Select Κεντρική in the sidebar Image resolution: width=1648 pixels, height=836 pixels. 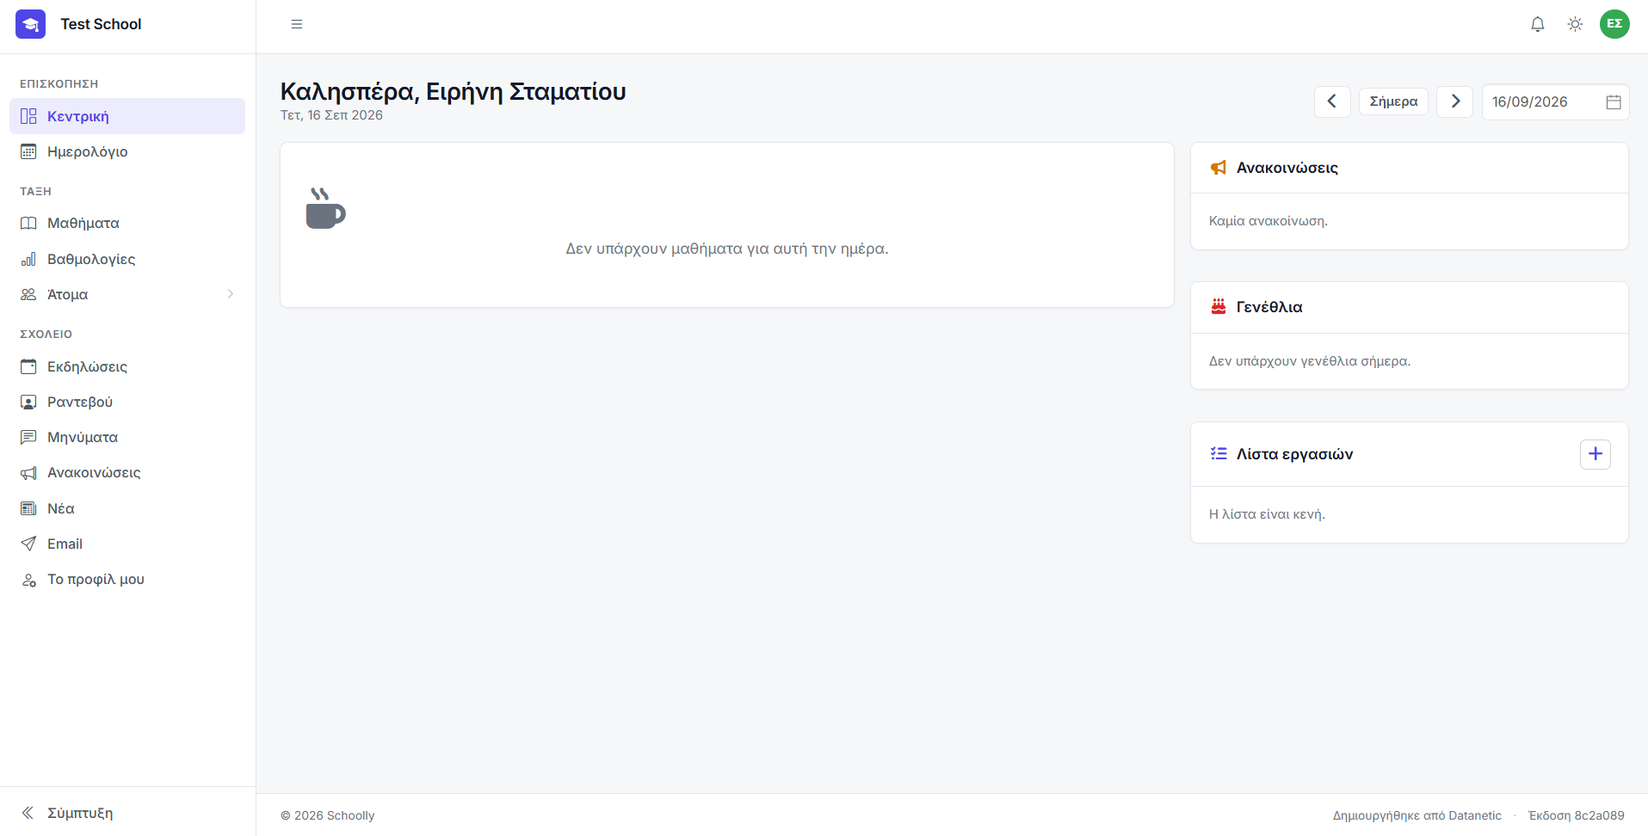tap(127, 116)
